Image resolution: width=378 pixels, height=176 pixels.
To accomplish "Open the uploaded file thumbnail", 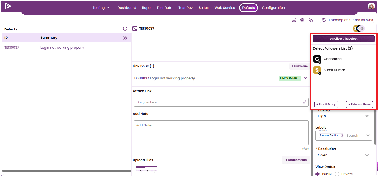I will pyautogui.click(x=146, y=171).
